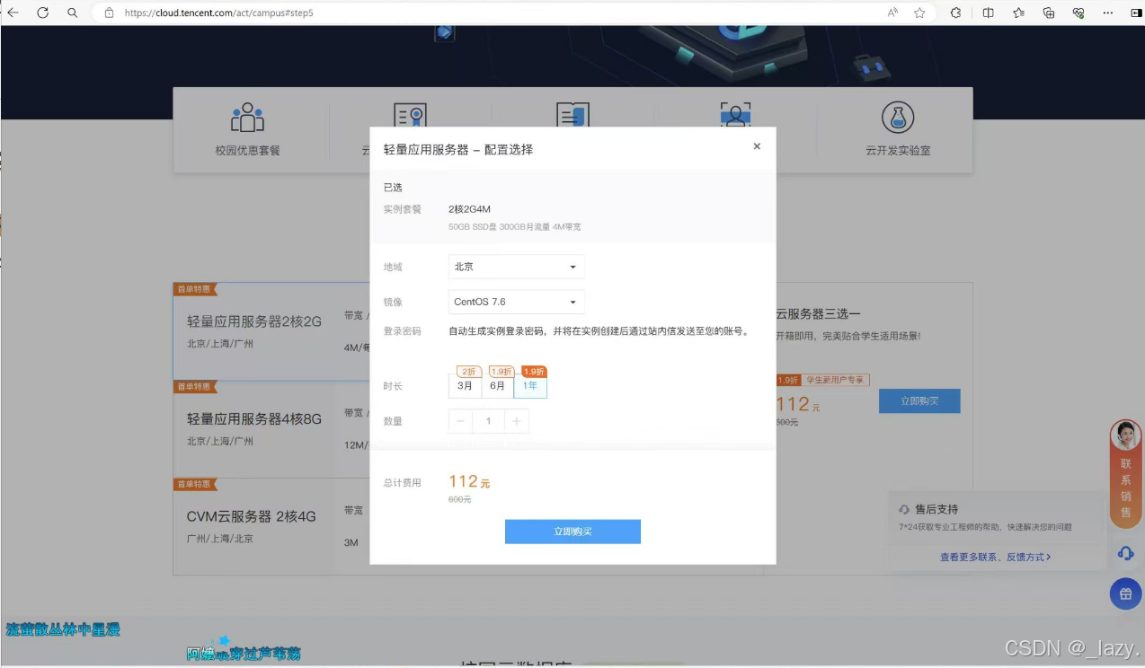The height and width of the screenshot is (668, 1145).
Task: Increase quantity with the plus button
Action: pyautogui.click(x=516, y=421)
